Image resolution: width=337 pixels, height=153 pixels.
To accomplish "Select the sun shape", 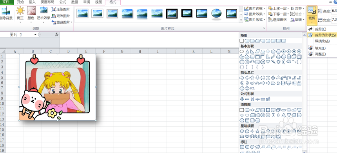I will tap(278, 62).
